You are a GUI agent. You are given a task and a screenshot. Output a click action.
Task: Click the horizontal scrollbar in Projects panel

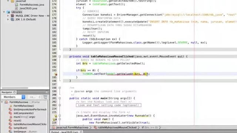click(15, 88)
